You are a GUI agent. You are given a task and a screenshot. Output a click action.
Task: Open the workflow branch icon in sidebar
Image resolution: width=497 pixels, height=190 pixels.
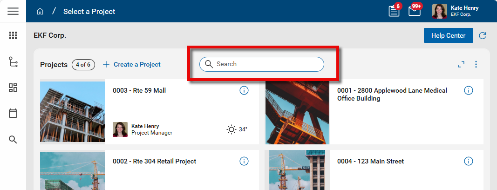pos(13,61)
